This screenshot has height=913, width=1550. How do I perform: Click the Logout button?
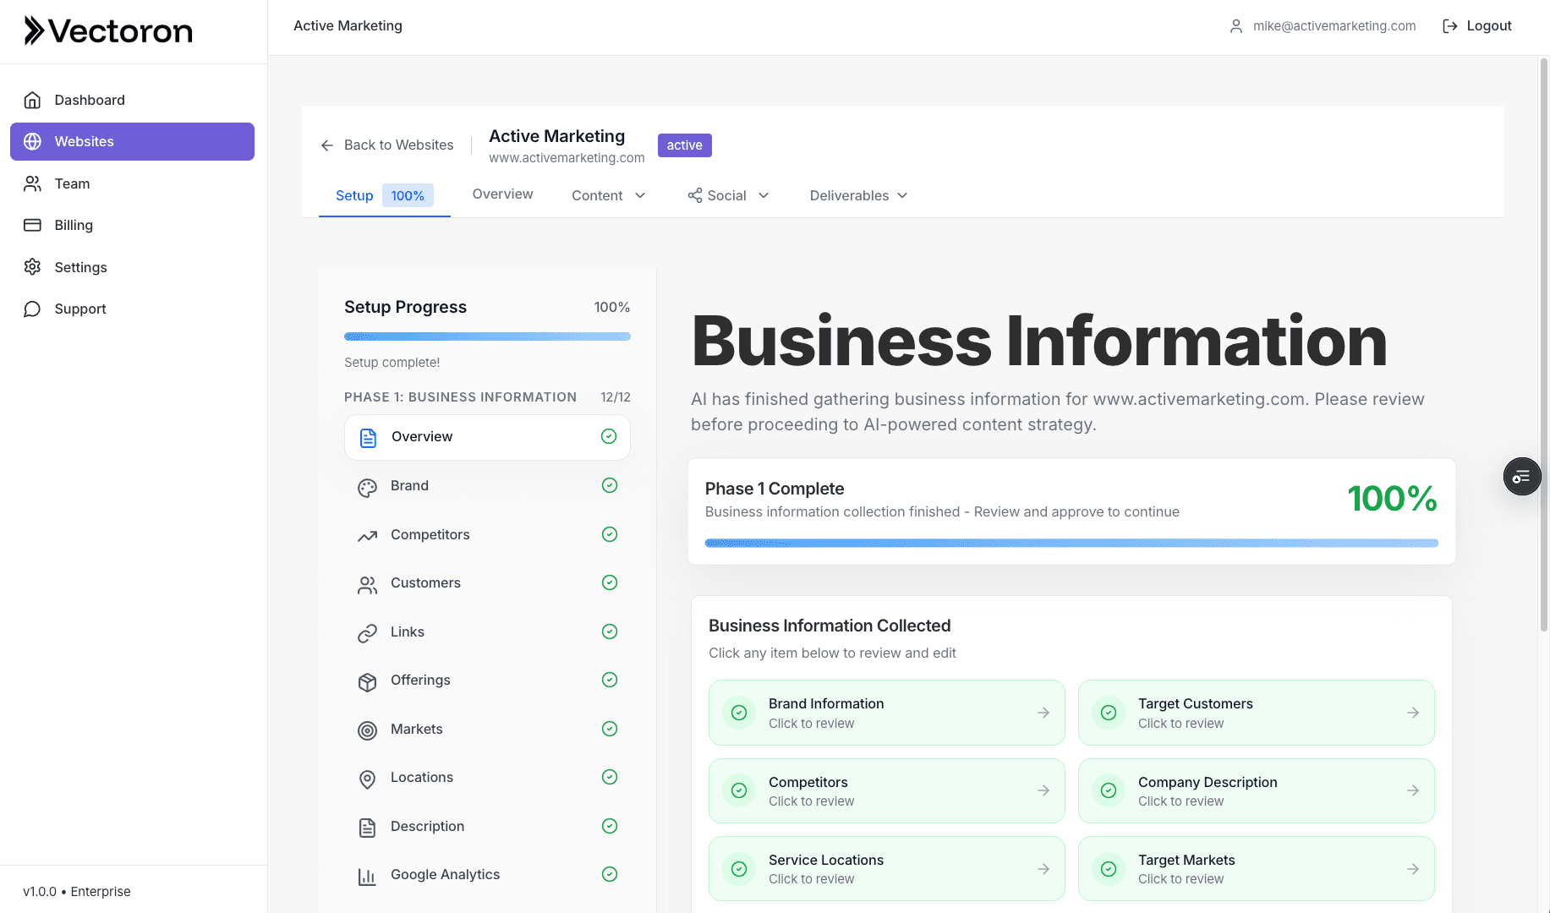pyautogui.click(x=1476, y=25)
